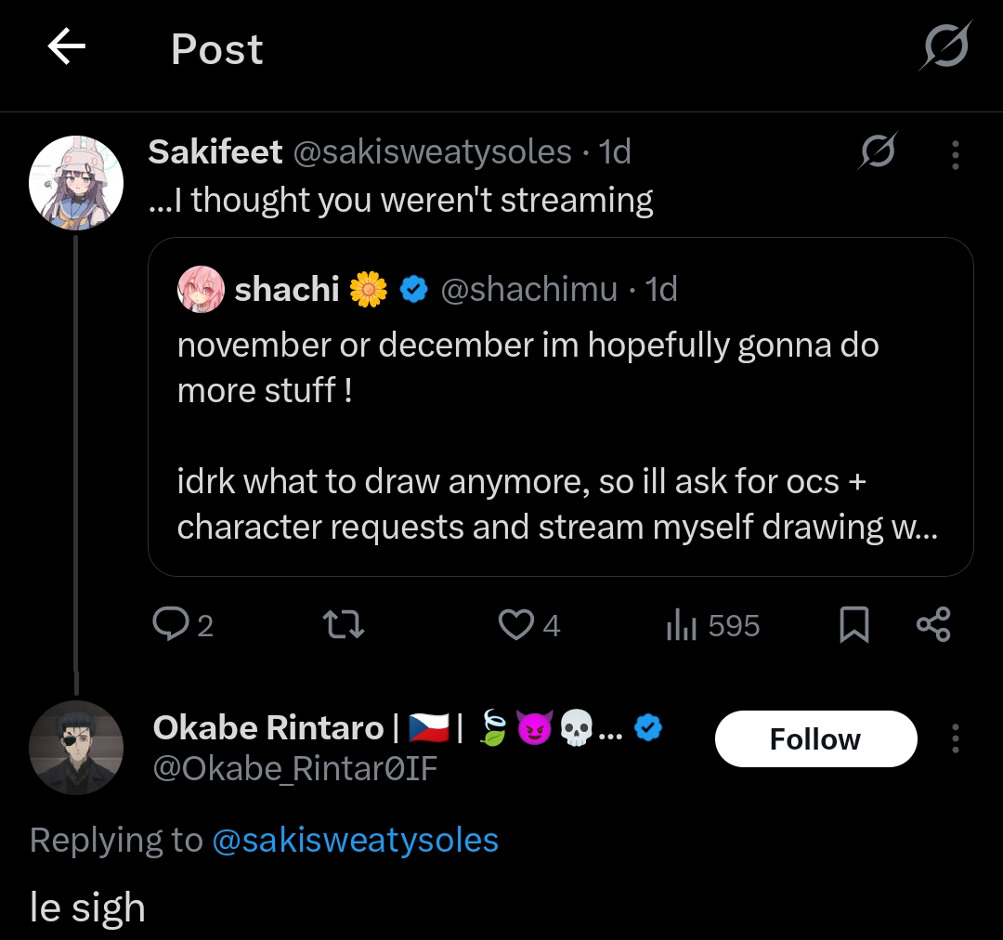
Task: Bookmark Sakifeet's post
Action: click(853, 625)
